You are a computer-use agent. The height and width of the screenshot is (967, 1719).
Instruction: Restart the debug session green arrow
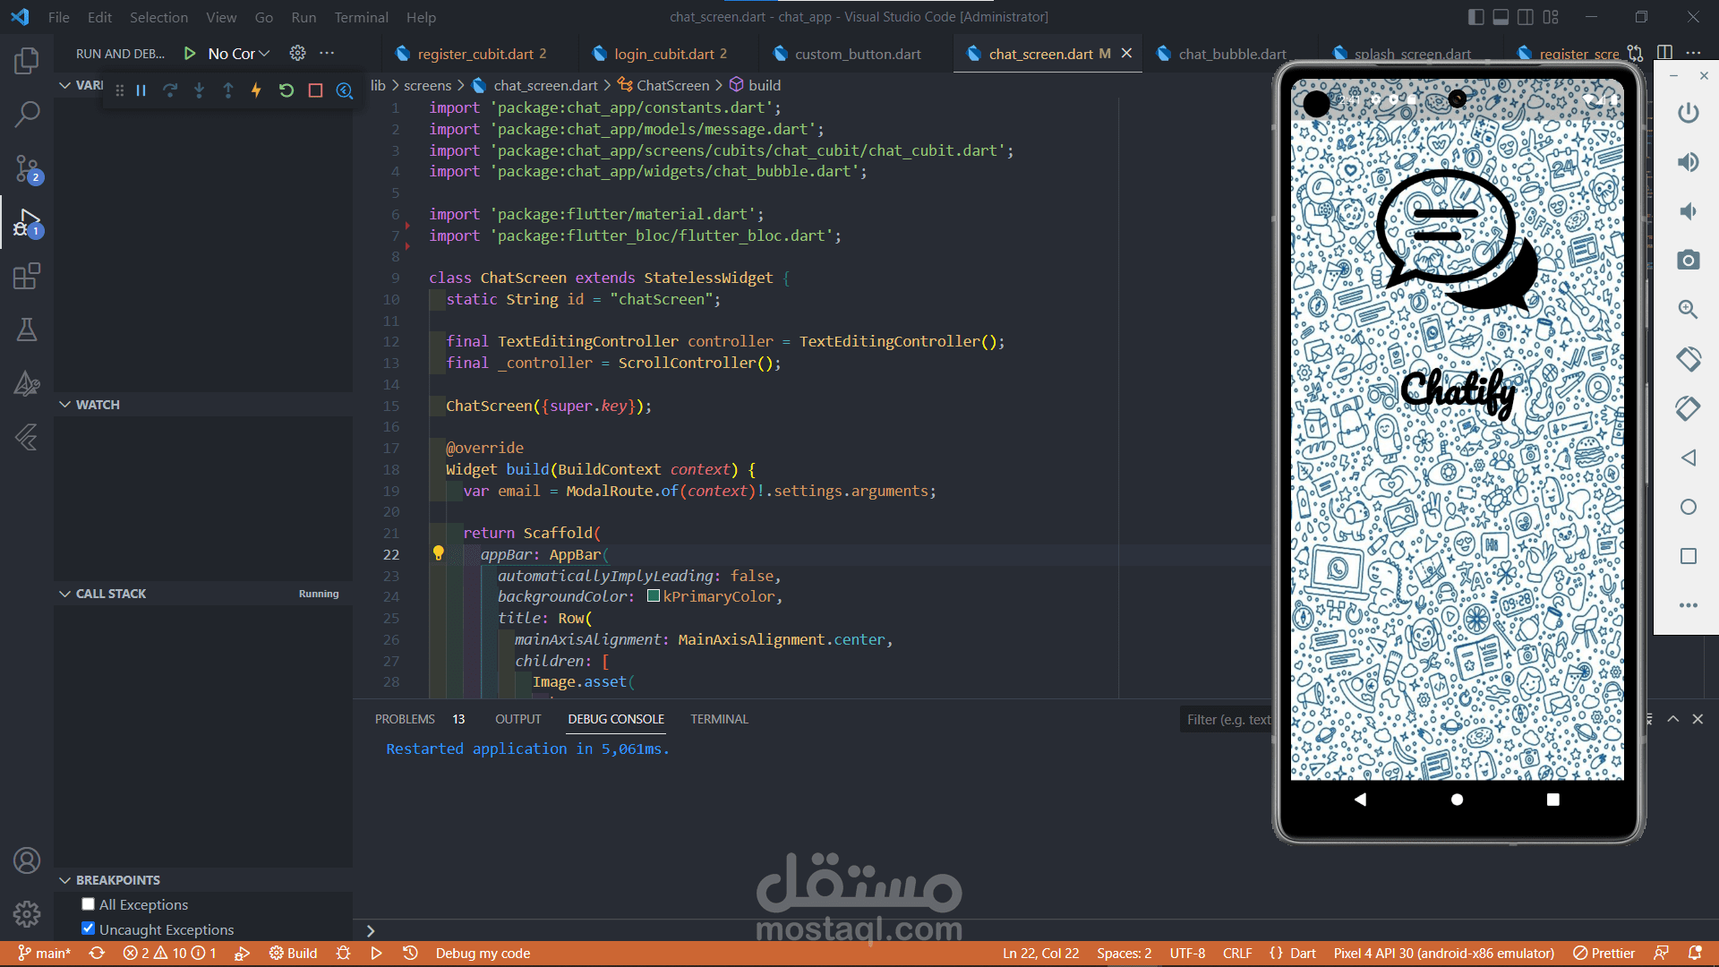[286, 90]
